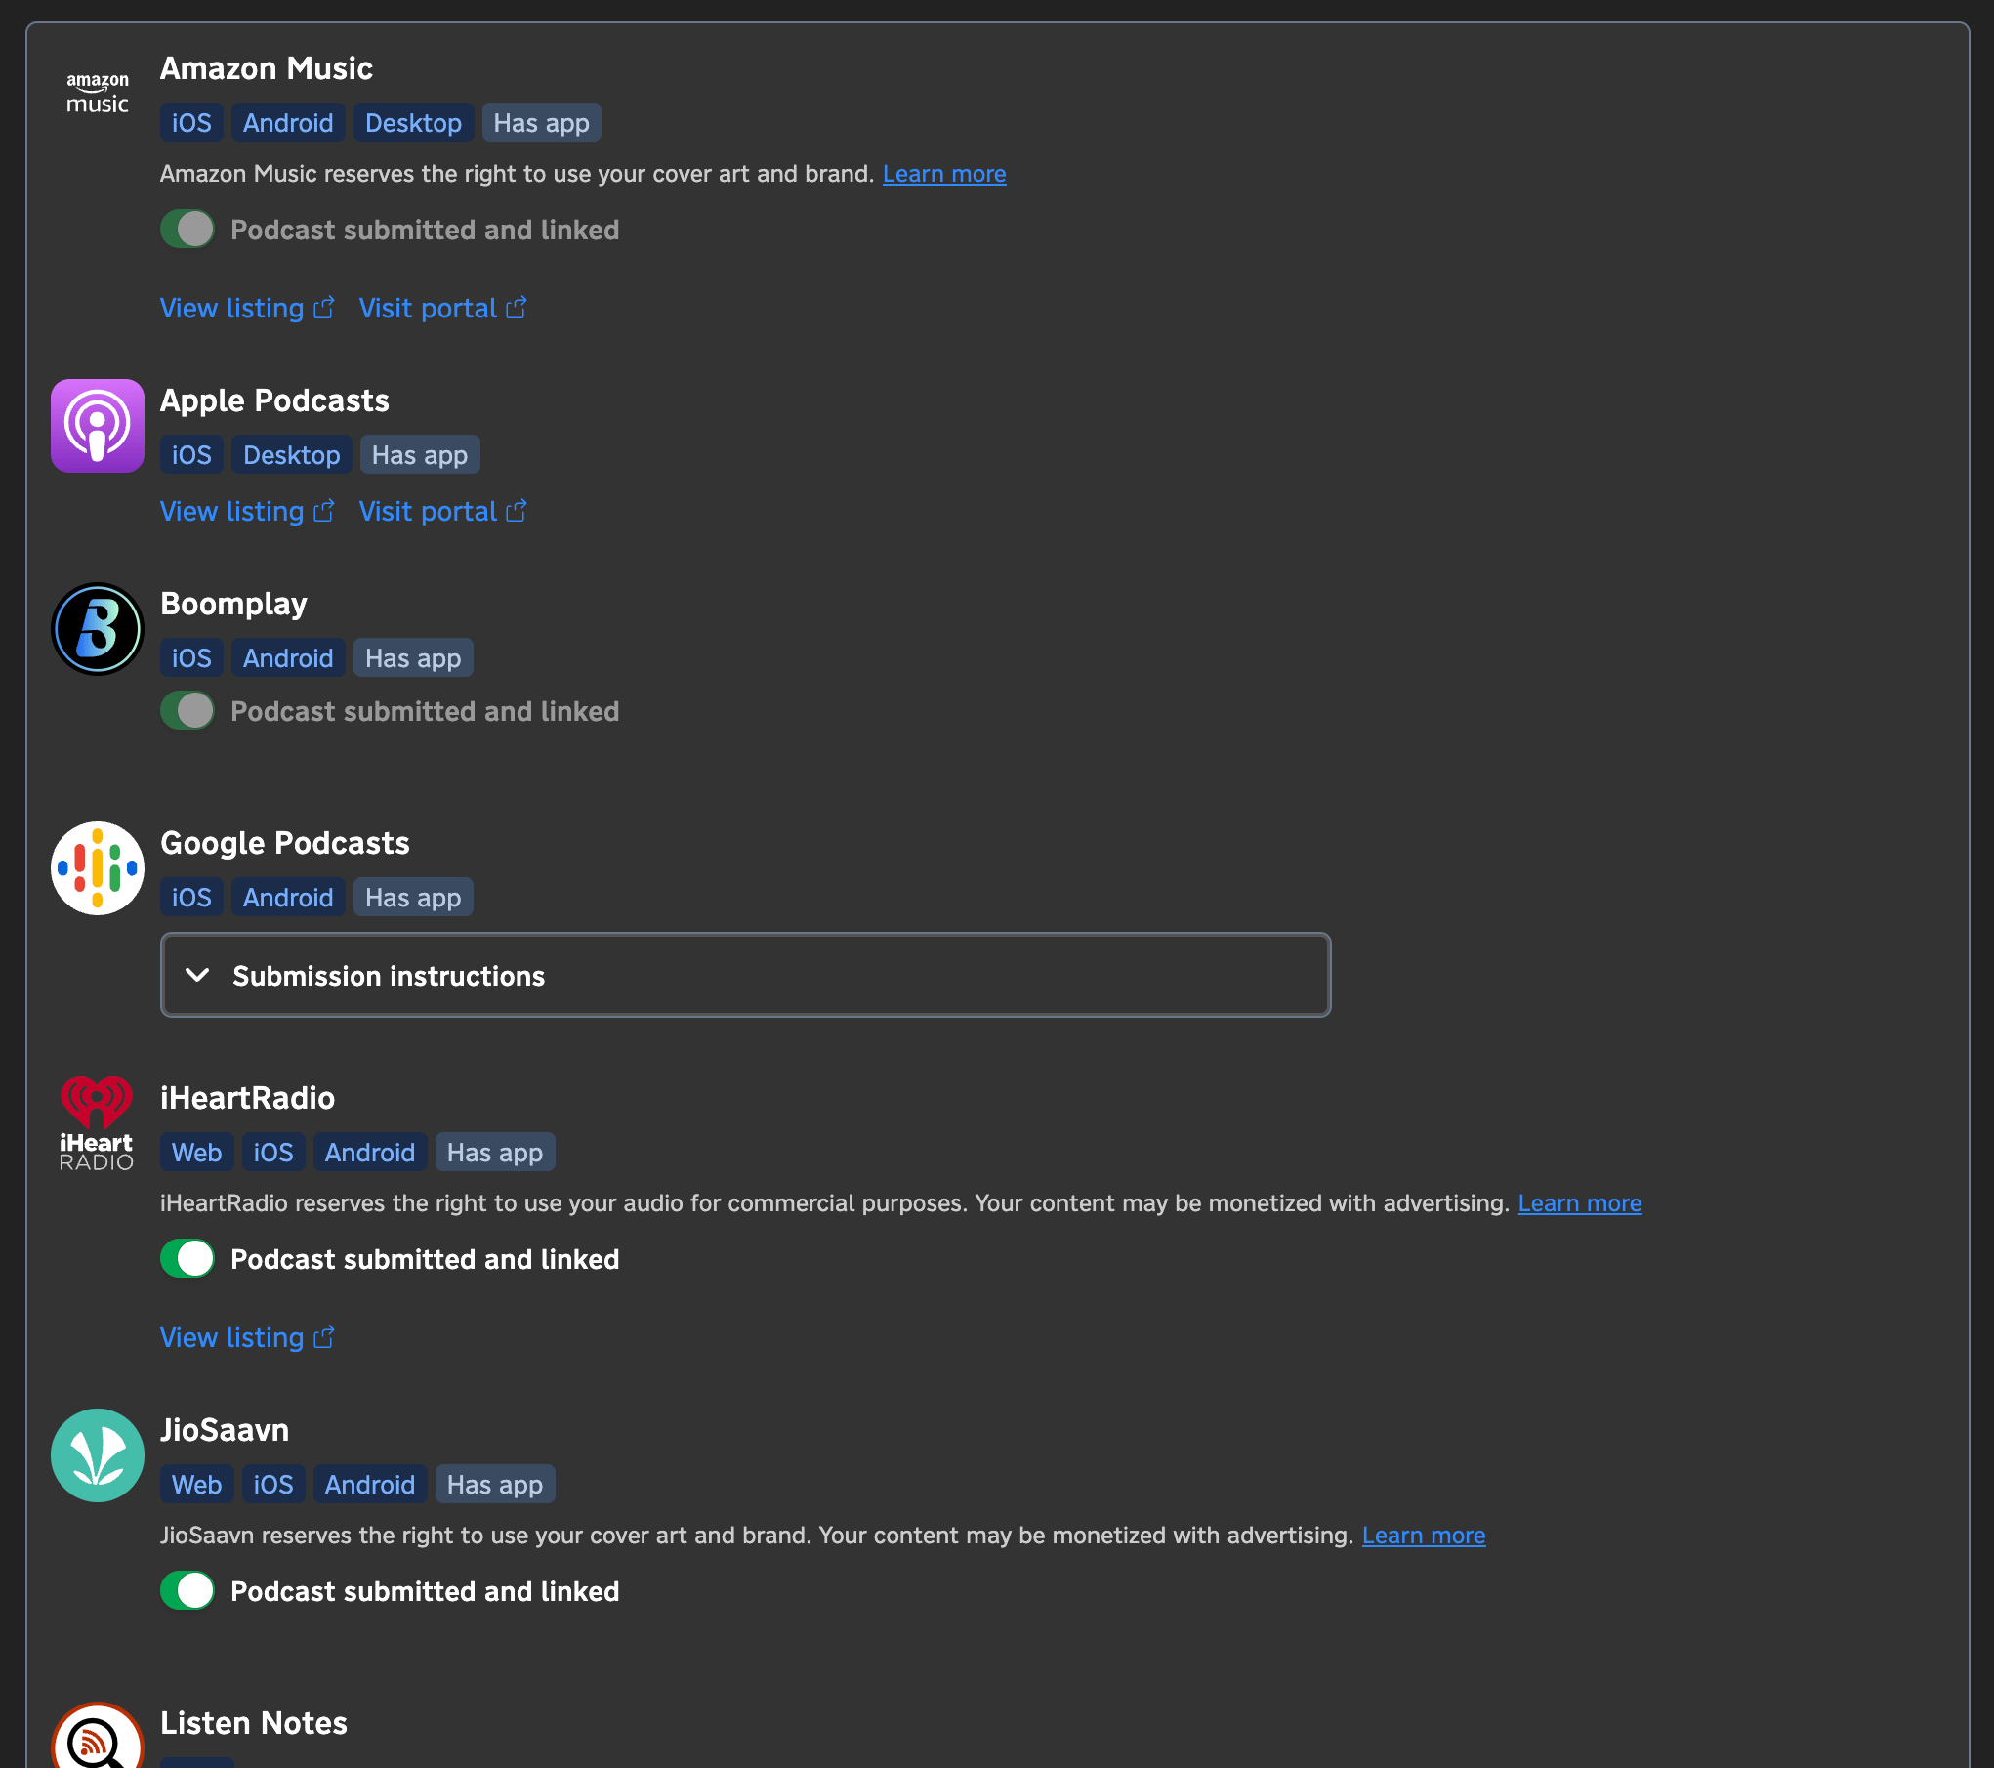Click the Apple Podcasts icon
Viewport: 1994px width, 1768px height.
click(x=96, y=425)
